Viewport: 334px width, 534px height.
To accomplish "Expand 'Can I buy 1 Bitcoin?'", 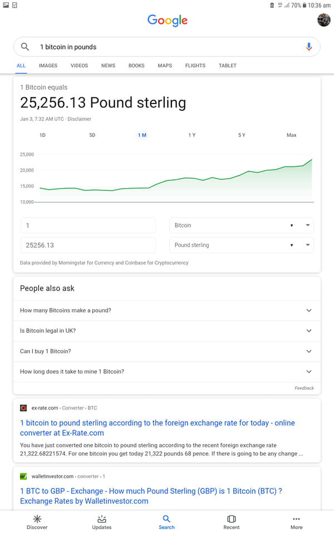I will pyautogui.click(x=166, y=351).
